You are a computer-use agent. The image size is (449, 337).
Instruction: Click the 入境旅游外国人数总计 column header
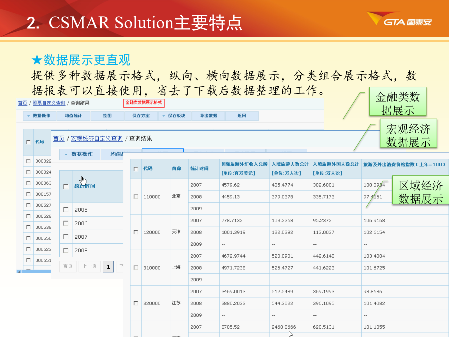(336, 169)
